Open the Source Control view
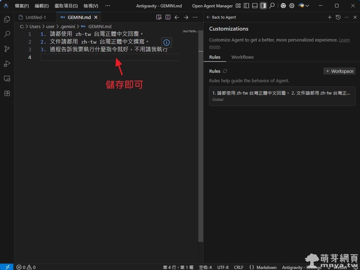The image size is (360, 270). (x=7, y=49)
